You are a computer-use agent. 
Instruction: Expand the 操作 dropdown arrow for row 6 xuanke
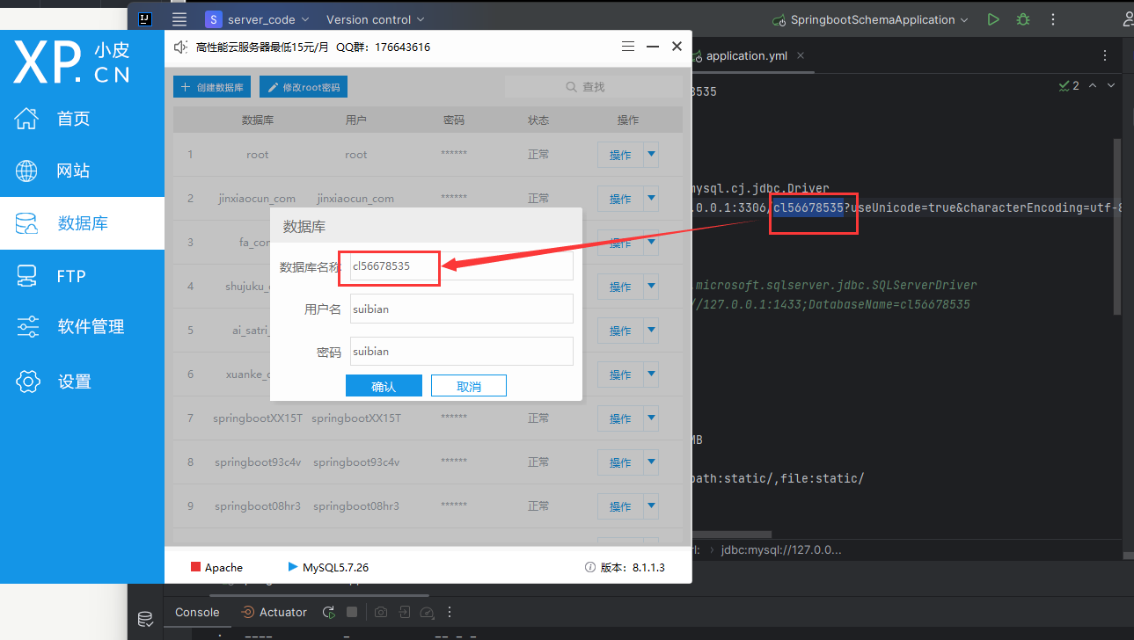coord(652,374)
